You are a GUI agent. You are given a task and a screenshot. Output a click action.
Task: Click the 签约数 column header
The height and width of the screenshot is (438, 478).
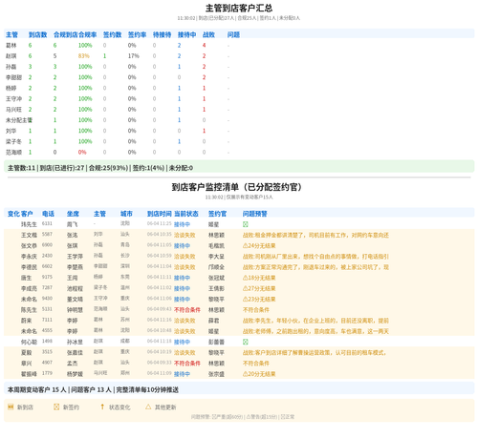tap(112, 34)
